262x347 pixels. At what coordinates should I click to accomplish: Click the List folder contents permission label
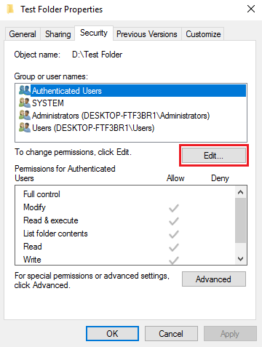(55, 234)
